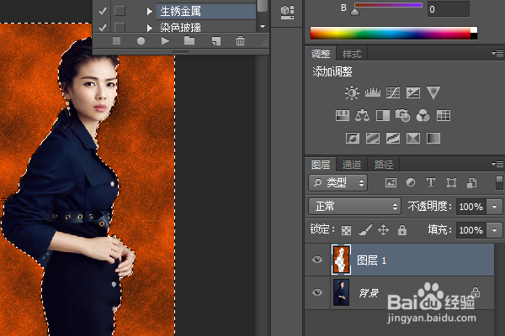The image size is (505, 336).
Task: Open the 不透明度 slider dropdown arrow
Action: pyautogui.click(x=495, y=207)
